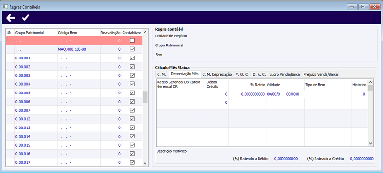The width and height of the screenshot is (383, 173).
Task: Click asset list scrollbar down arrow
Action: point(145,163)
